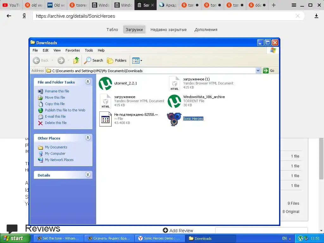Screen dimensions: 324x243
Task: Select the Загрузки tab
Action: pyautogui.click(x=134, y=29)
